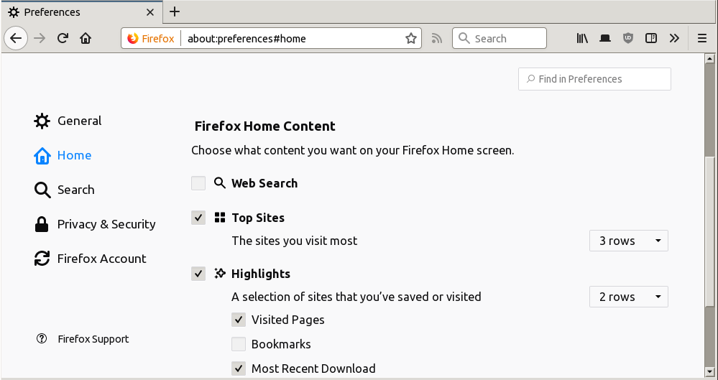Open a new tab with the plus button
The image size is (718, 380).
175,12
